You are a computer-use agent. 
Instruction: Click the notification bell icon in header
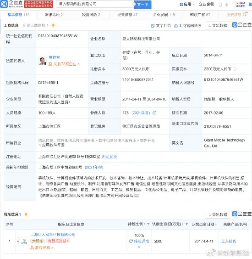[x=227, y=5]
